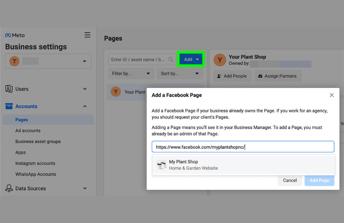
Task: Click the Accounts folder icon
Action: tap(9, 106)
